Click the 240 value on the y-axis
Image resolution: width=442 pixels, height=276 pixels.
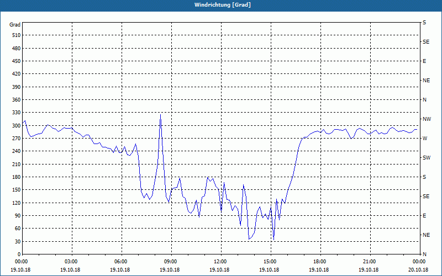pyautogui.click(x=16, y=151)
